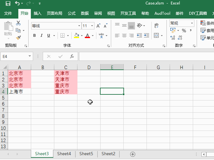
Task: Click the Select All corner triangle
Action: coord(5,67)
